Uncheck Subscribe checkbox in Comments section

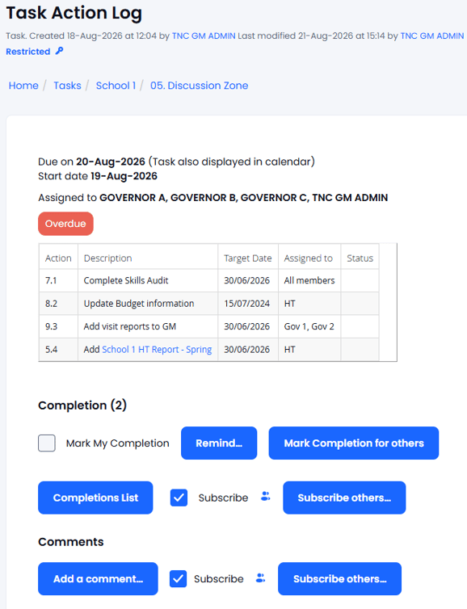pos(178,578)
